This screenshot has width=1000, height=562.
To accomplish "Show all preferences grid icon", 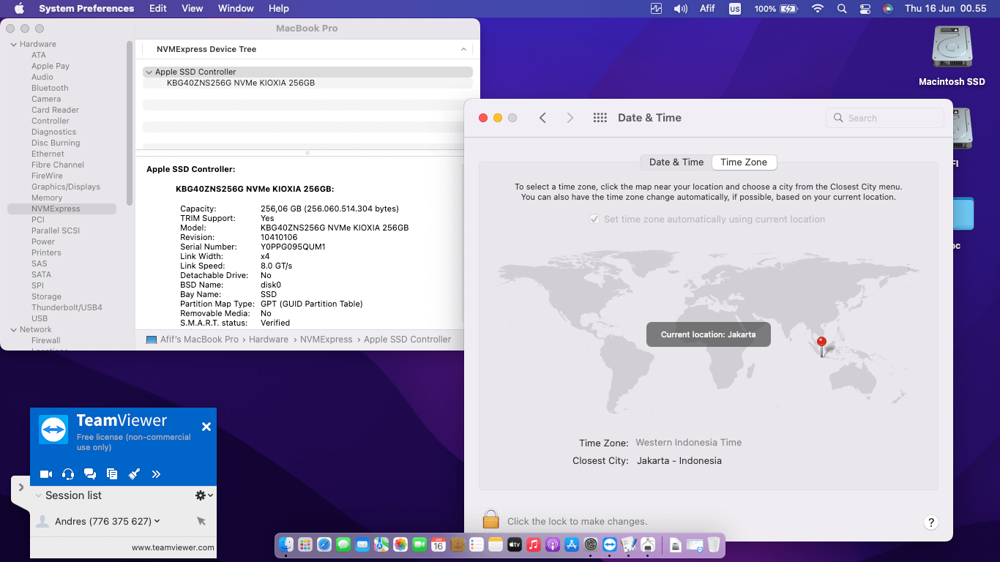I will [x=600, y=118].
